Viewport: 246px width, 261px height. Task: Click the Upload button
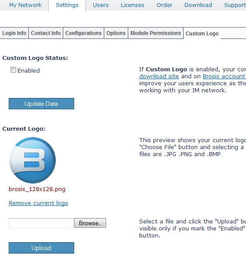41,248
